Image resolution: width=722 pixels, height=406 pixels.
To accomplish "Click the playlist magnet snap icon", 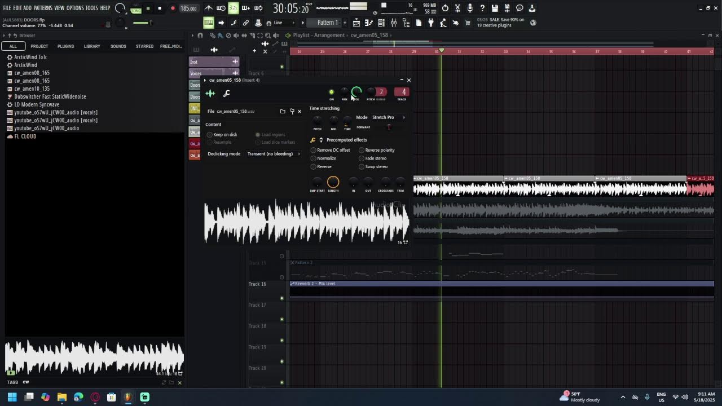I will [x=200, y=35].
